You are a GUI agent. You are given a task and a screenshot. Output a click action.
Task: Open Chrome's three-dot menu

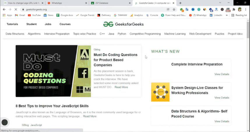pyautogui.click(x=246, y=10)
